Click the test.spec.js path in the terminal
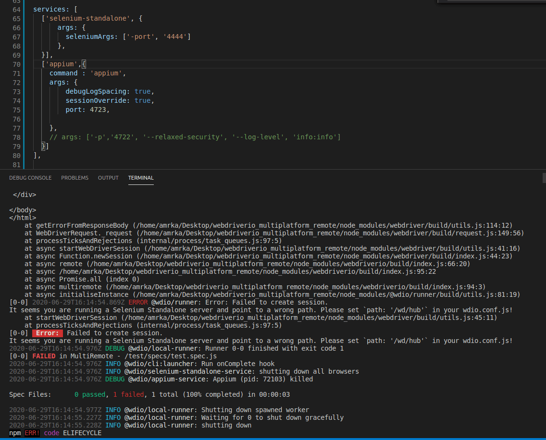 point(171,356)
